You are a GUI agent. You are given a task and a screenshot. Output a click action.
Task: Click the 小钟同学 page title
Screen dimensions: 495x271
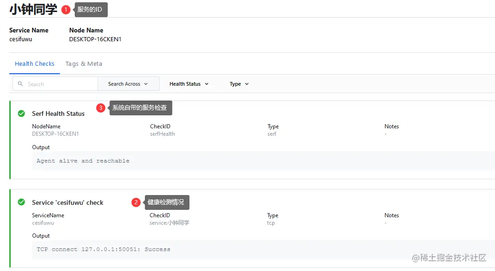[x=33, y=10]
